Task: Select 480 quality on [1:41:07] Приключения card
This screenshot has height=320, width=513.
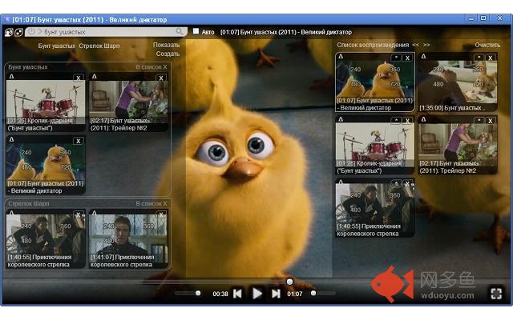Action: (x=109, y=241)
